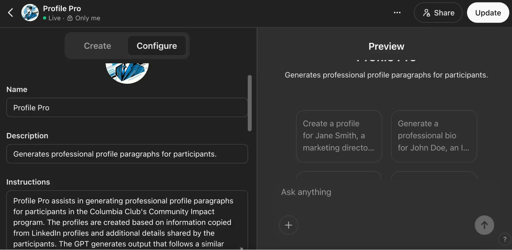Click the plus attachment icon
512x250 pixels.
click(x=288, y=225)
